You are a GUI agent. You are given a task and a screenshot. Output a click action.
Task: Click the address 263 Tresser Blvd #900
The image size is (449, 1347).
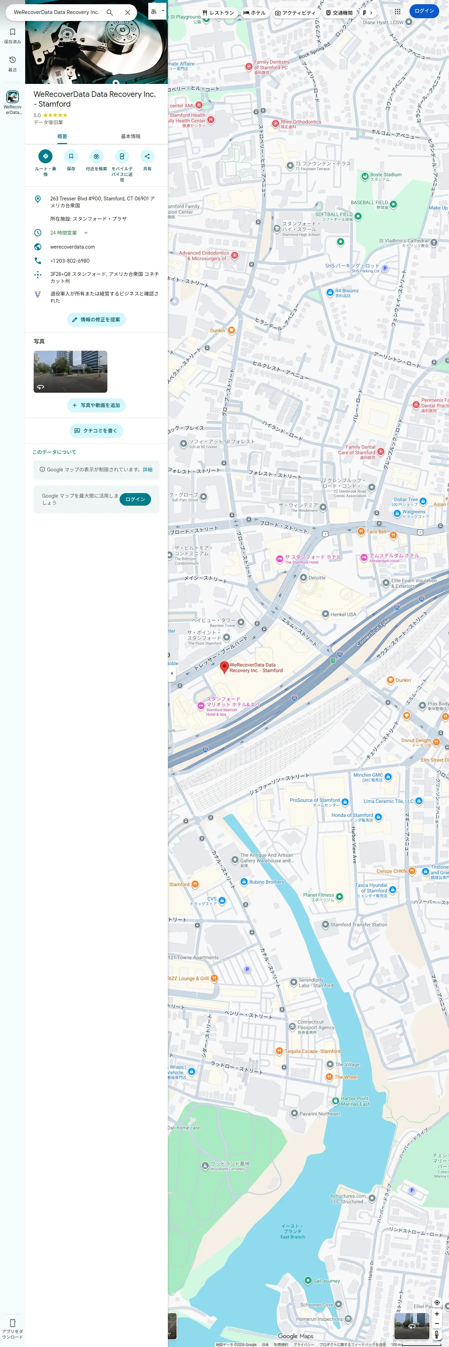point(96,202)
